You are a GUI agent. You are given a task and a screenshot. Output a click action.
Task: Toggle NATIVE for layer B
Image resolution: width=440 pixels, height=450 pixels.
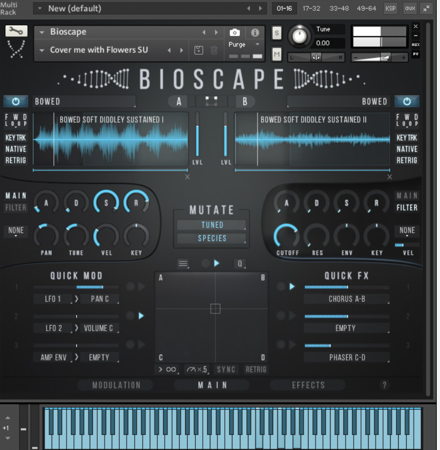click(x=407, y=149)
